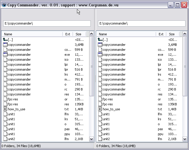Click the left pane scrollbar down arrow
This screenshot has width=189, height=150.
pos(91,139)
